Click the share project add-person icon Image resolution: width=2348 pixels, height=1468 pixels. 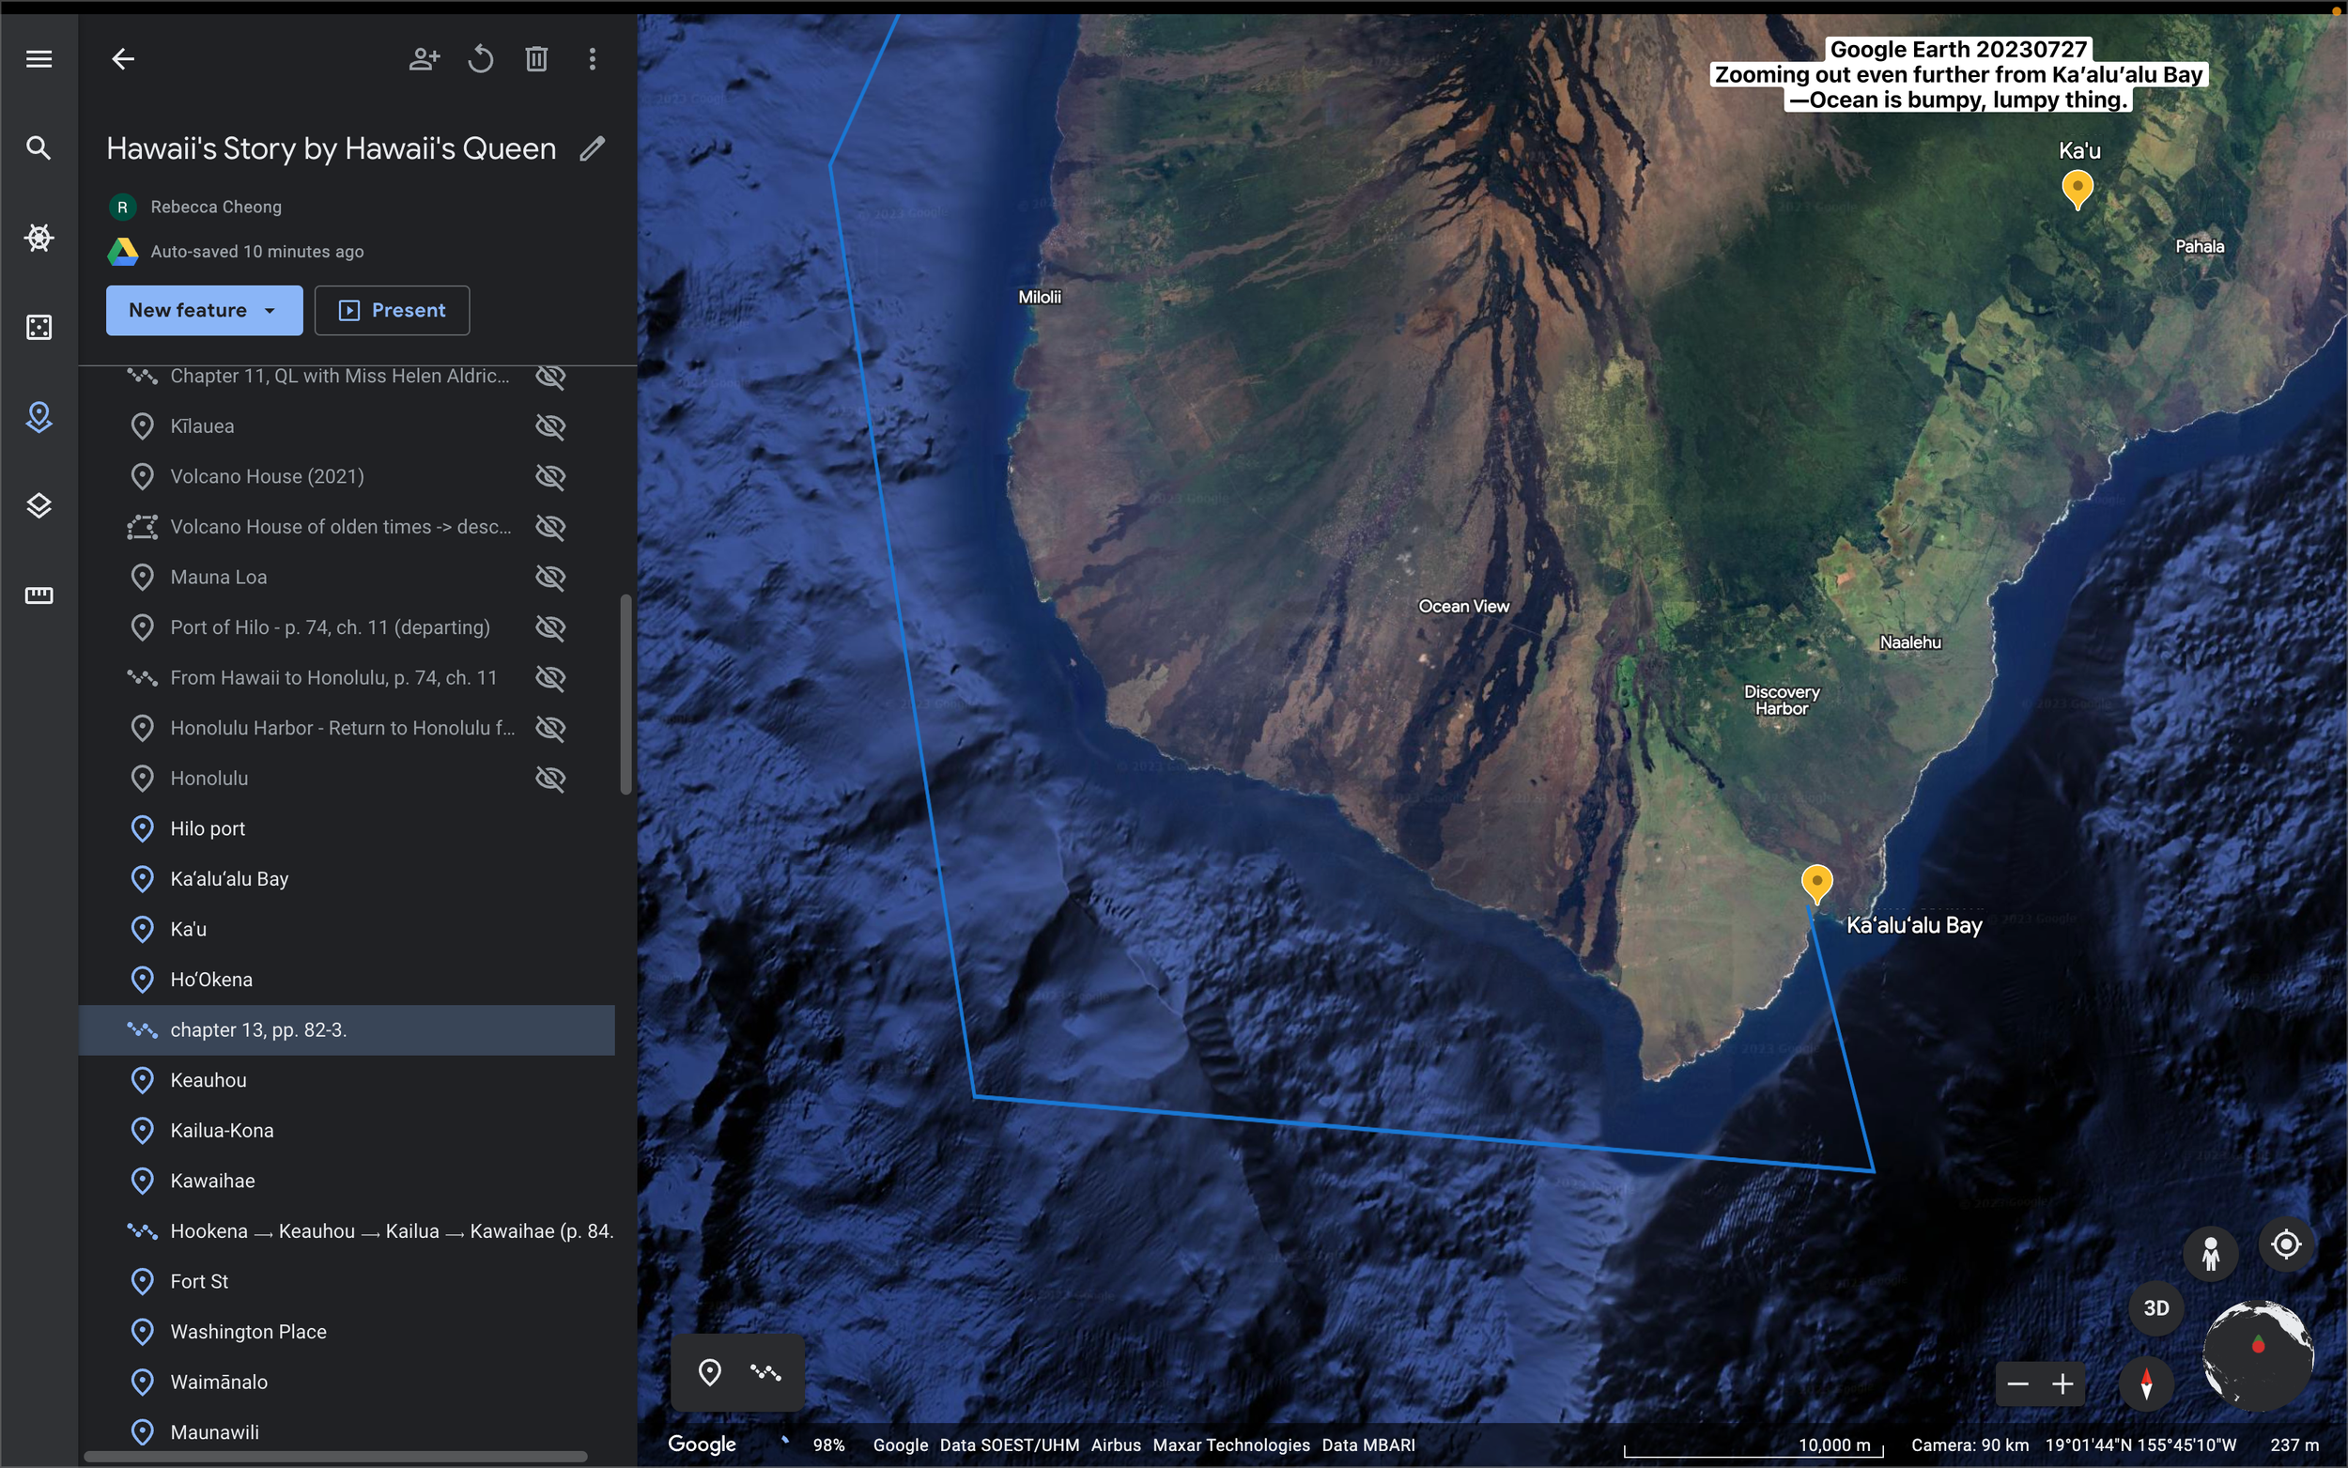425,59
